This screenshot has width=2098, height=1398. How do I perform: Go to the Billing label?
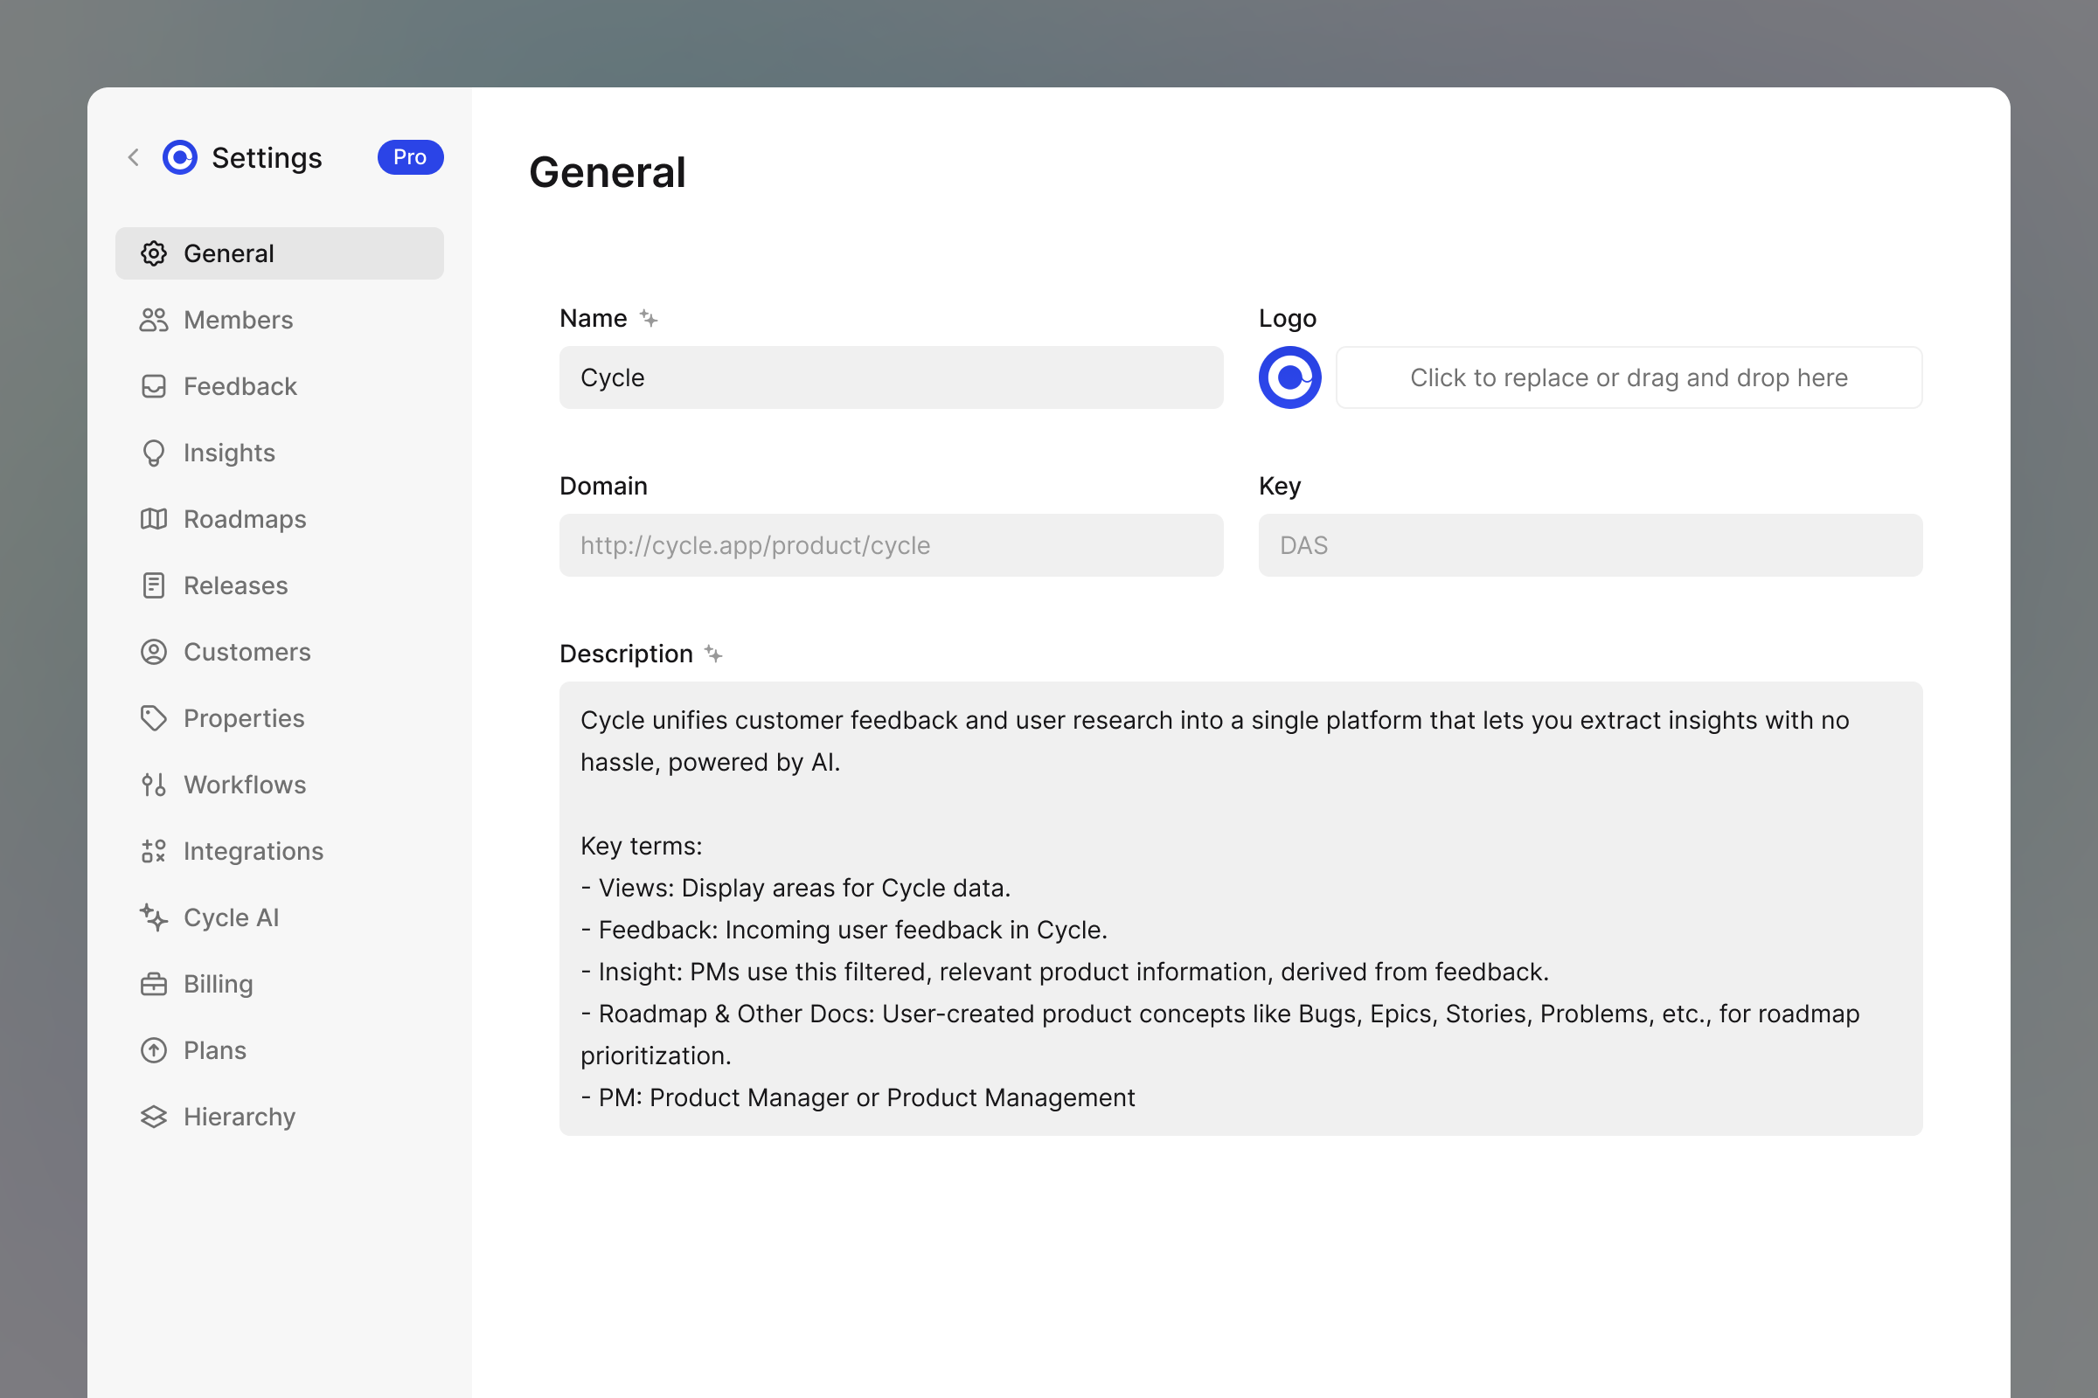pos(219,985)
